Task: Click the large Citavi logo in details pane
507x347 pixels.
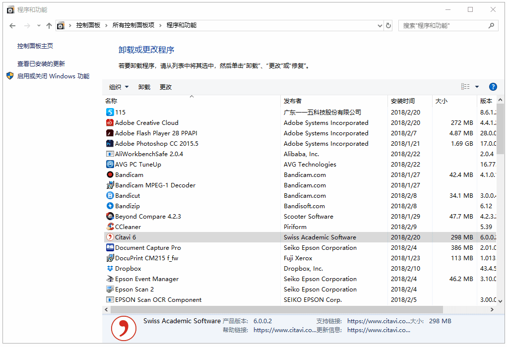Action: (x=124, y=328)
